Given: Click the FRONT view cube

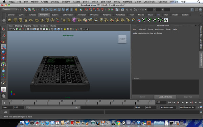Looking at the screenshot, I should [122, 39].
